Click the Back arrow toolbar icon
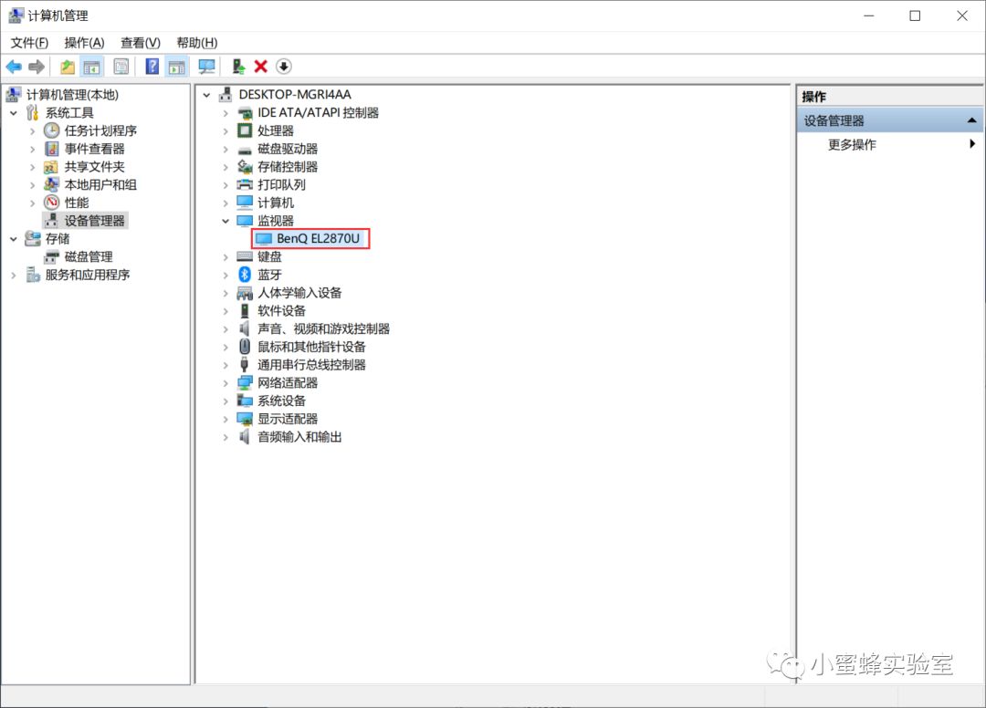Viewport: 986px width, 708px height. (14, 67)
